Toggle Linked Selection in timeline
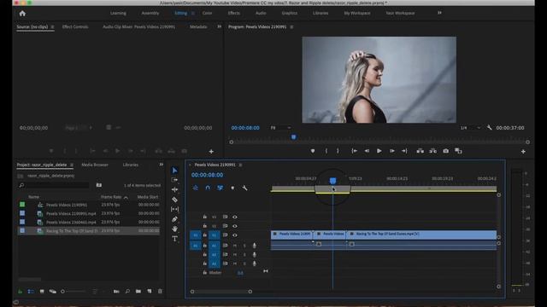 (221, 188)
